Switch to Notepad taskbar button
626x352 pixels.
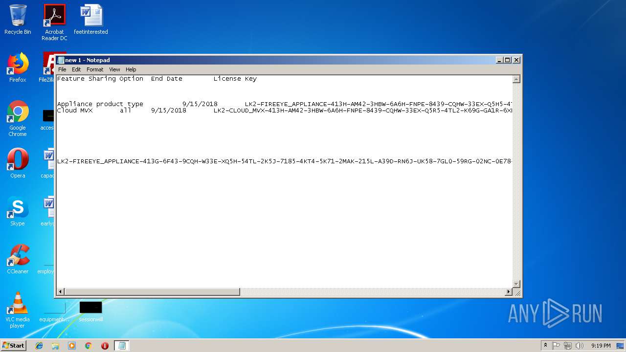[122, 346]
